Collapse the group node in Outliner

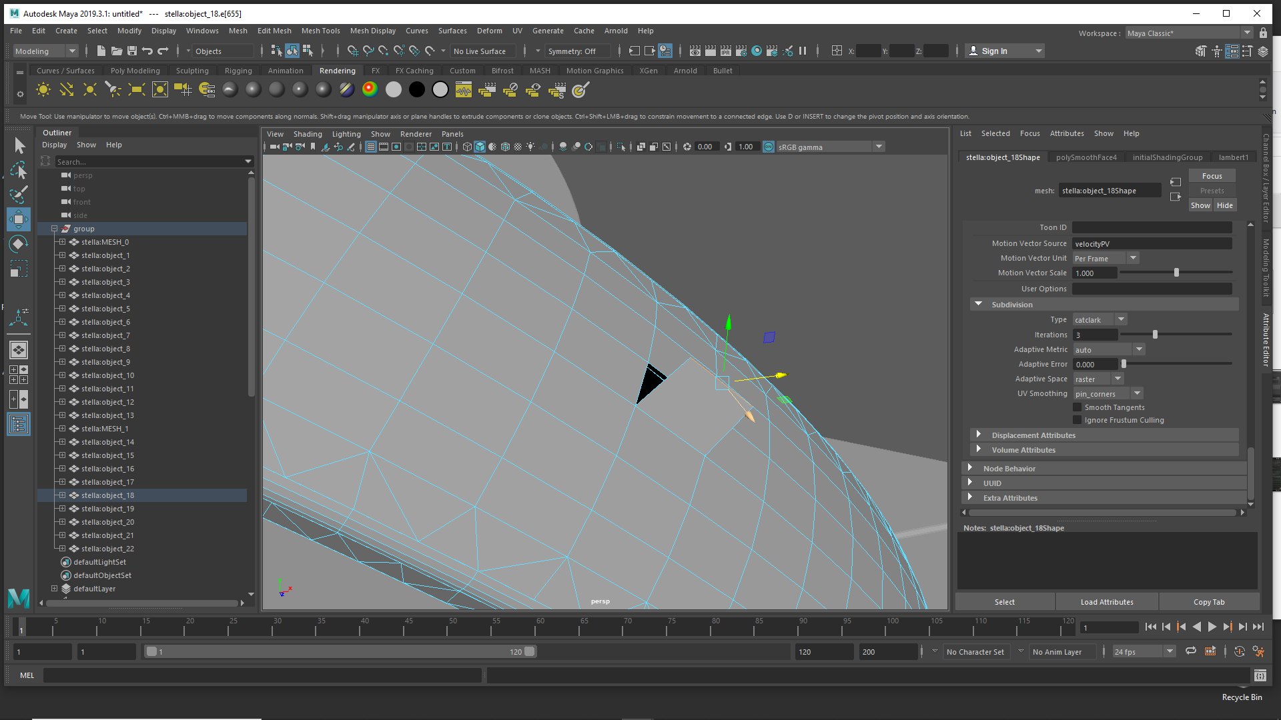coord(55,229)
